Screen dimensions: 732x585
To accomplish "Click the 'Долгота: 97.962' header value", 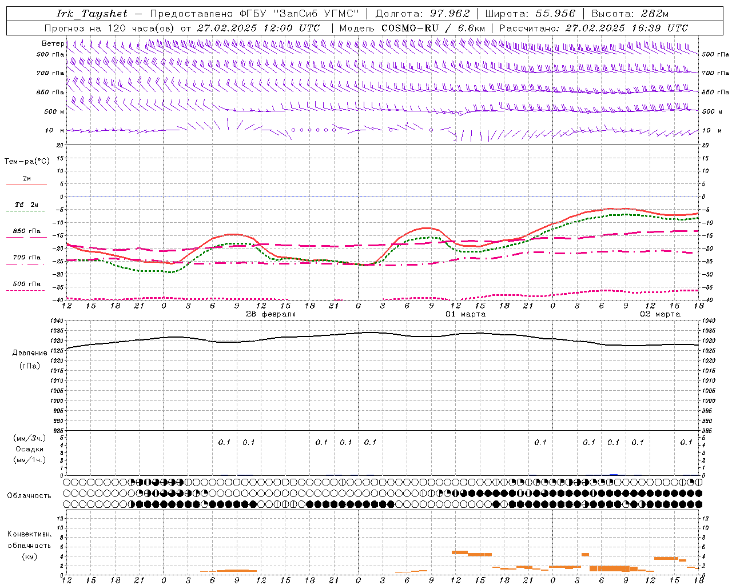I will pos(422,14).
